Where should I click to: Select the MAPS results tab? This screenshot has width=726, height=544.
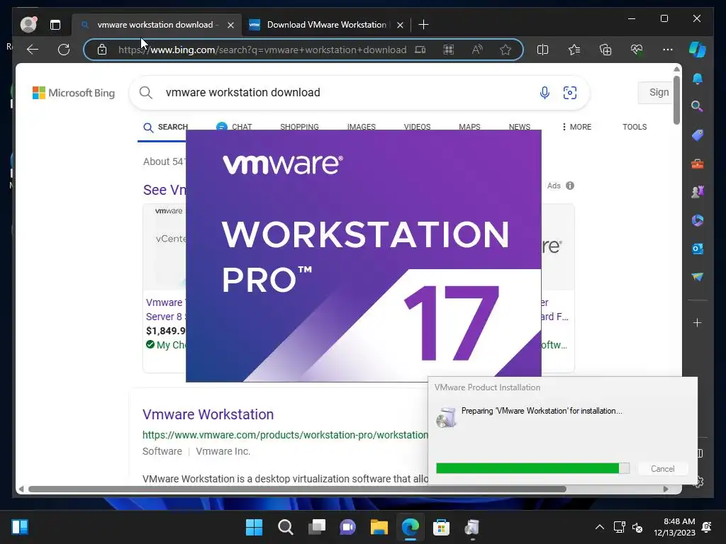pyautogui.click(x=469, y=127)
